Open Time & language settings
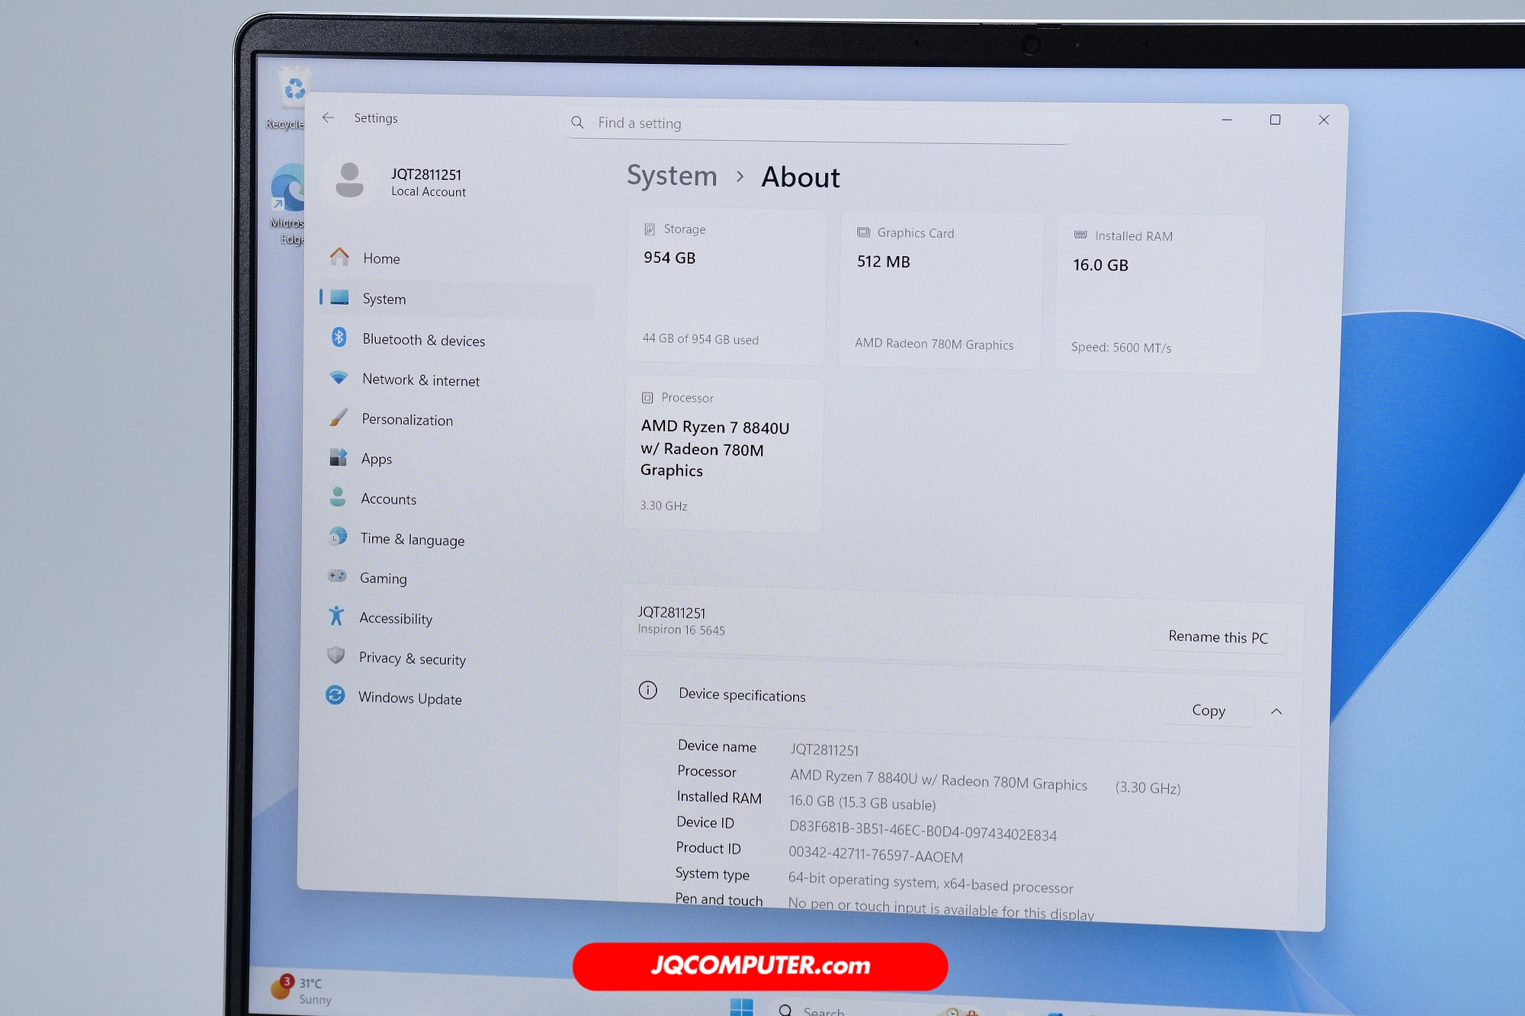Viewport: 1525px width, 1016px height. click(412, 539)
